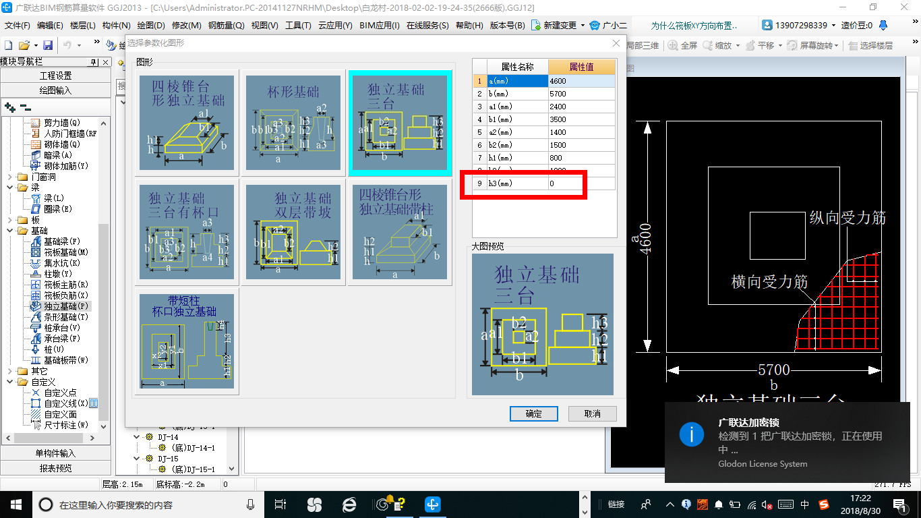The height and width of the screenshot is (518, 921).
Task: Pick the 四棱锥台形独立基础 shape thumbnail
Action: 187,123
